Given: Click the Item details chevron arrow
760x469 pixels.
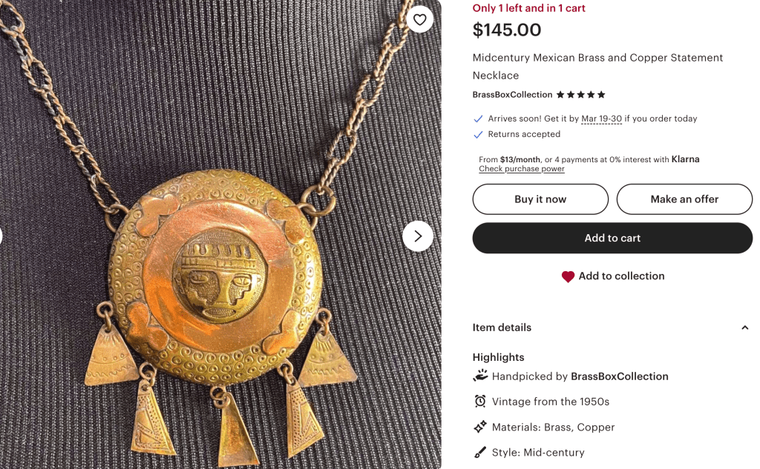Looking at the screenshot, I should point(745,327).
